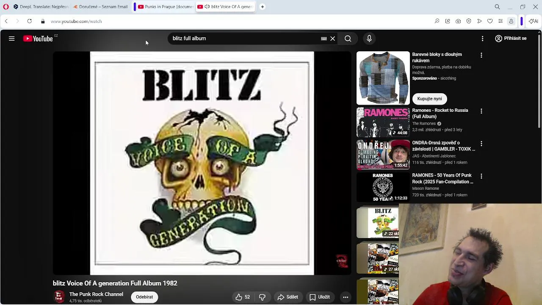Screen dimensions: 542x305
Task: Take a snapshot with the camera icon
Action: click(x=458, y=21)
